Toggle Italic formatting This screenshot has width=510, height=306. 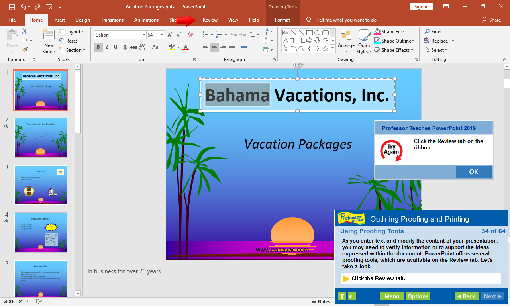107,47
